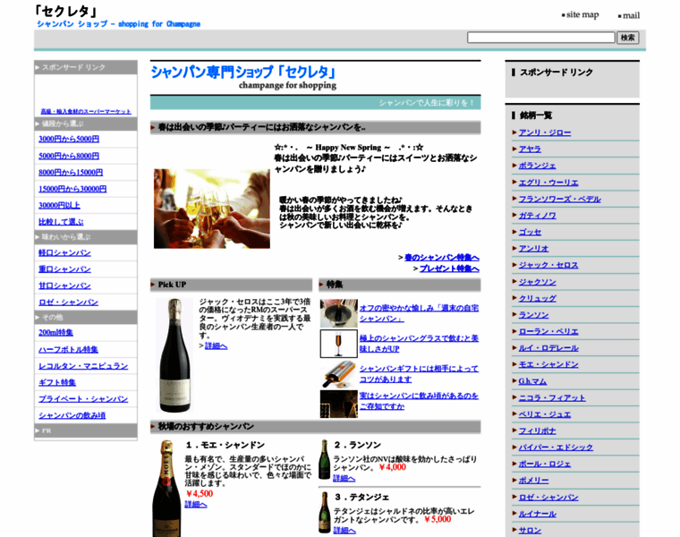Open 詳細へ under ランソン
The width and height of the screenshot is (680, 537).
(x=344, y=478)
